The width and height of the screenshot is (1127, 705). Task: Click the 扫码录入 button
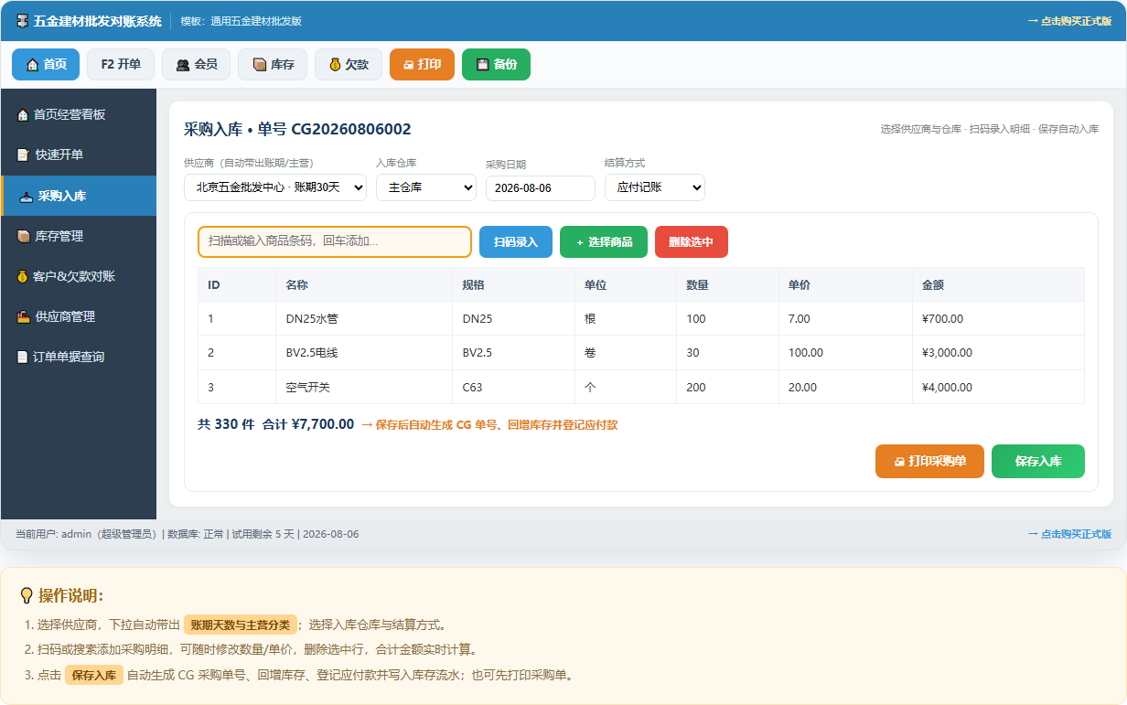(516, 242)
